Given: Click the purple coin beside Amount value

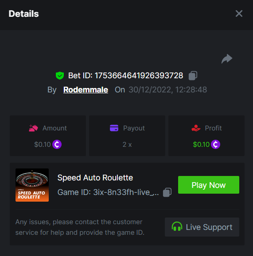Looking at the screenshot, I should point(57,144).
